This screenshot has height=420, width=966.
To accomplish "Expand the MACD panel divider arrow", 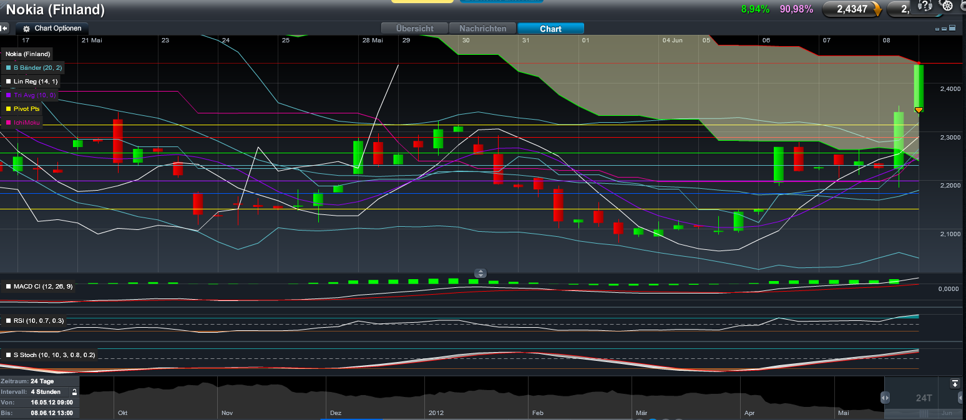I will pos(480,273).
